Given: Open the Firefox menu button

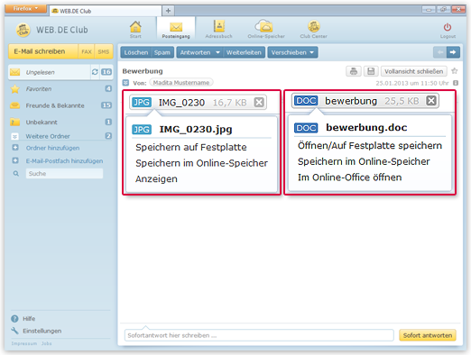Looking at the screenshot, I should 26,8.
